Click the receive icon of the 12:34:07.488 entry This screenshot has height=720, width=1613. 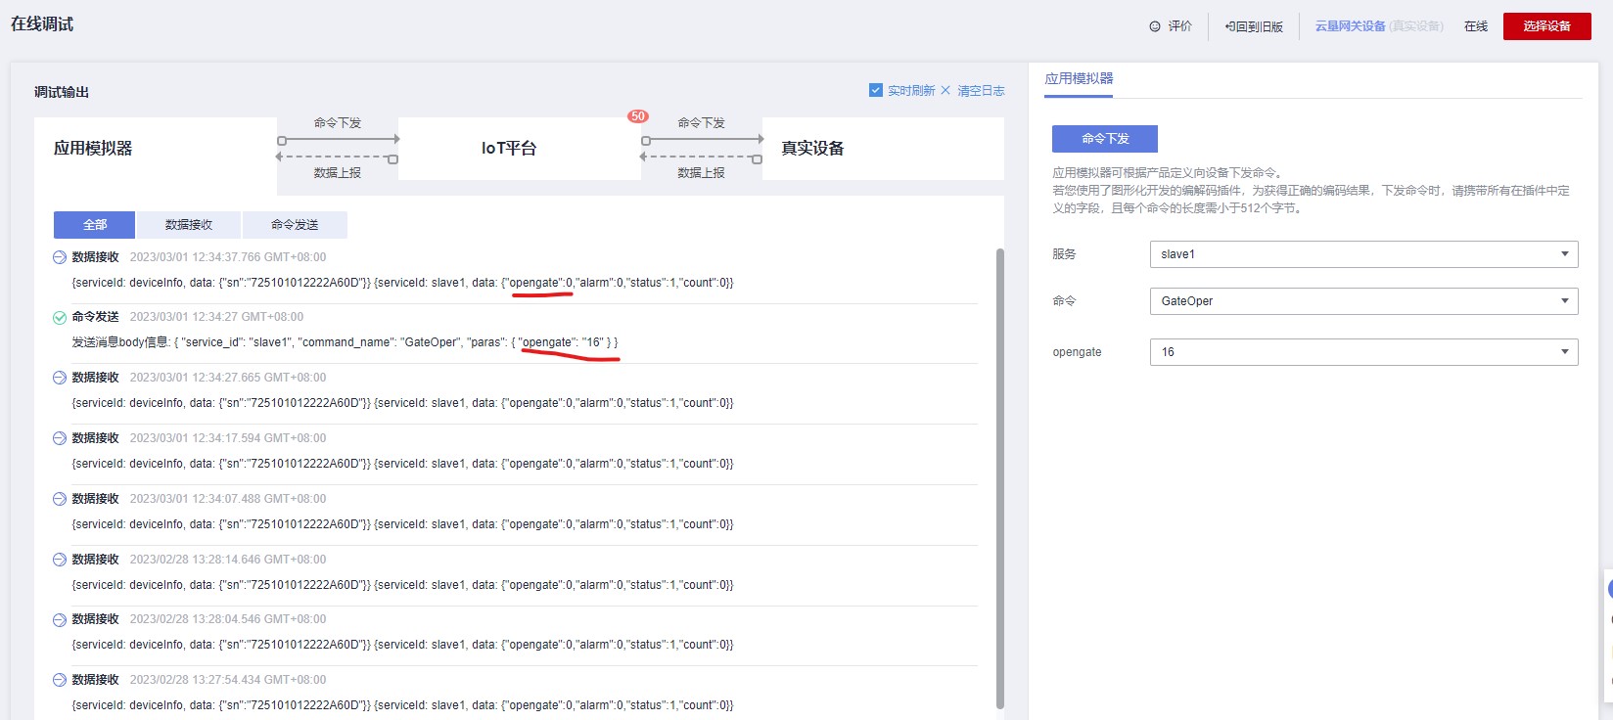[60, 499]
